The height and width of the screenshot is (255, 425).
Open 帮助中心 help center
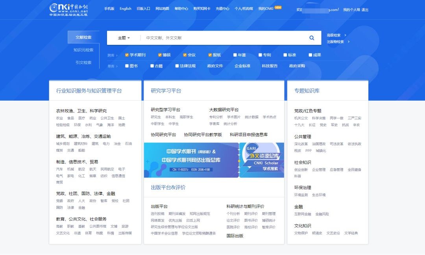(x=181, y=9)
